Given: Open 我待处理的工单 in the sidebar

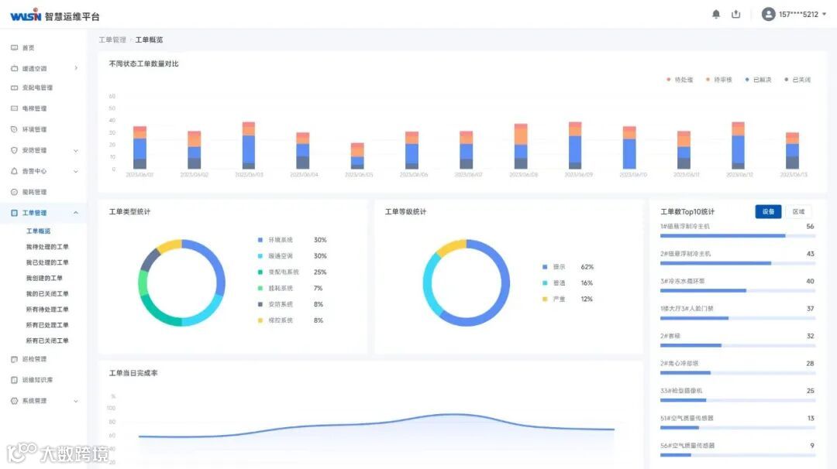Looking at the screenshot, I should click(x=47, y=247).
